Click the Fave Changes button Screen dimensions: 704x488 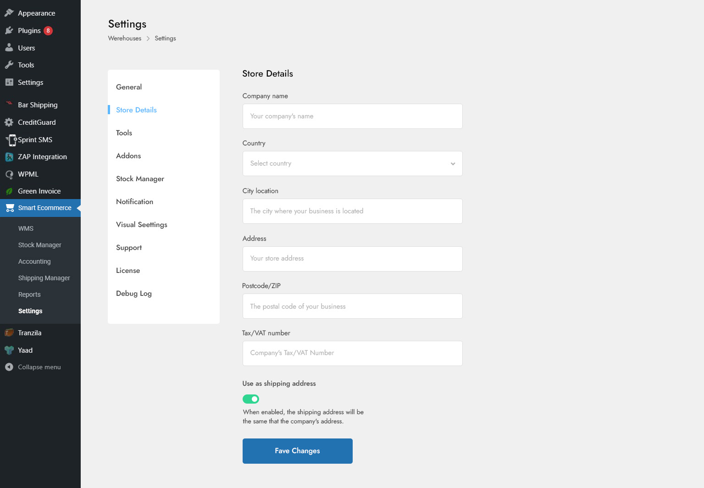click(297, 451)
